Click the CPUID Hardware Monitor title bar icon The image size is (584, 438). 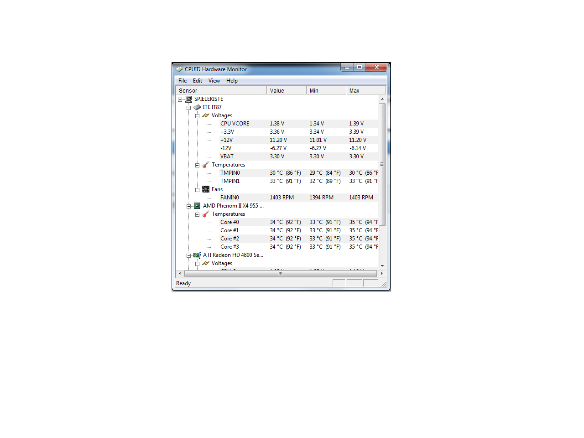[x=179, y=69]
